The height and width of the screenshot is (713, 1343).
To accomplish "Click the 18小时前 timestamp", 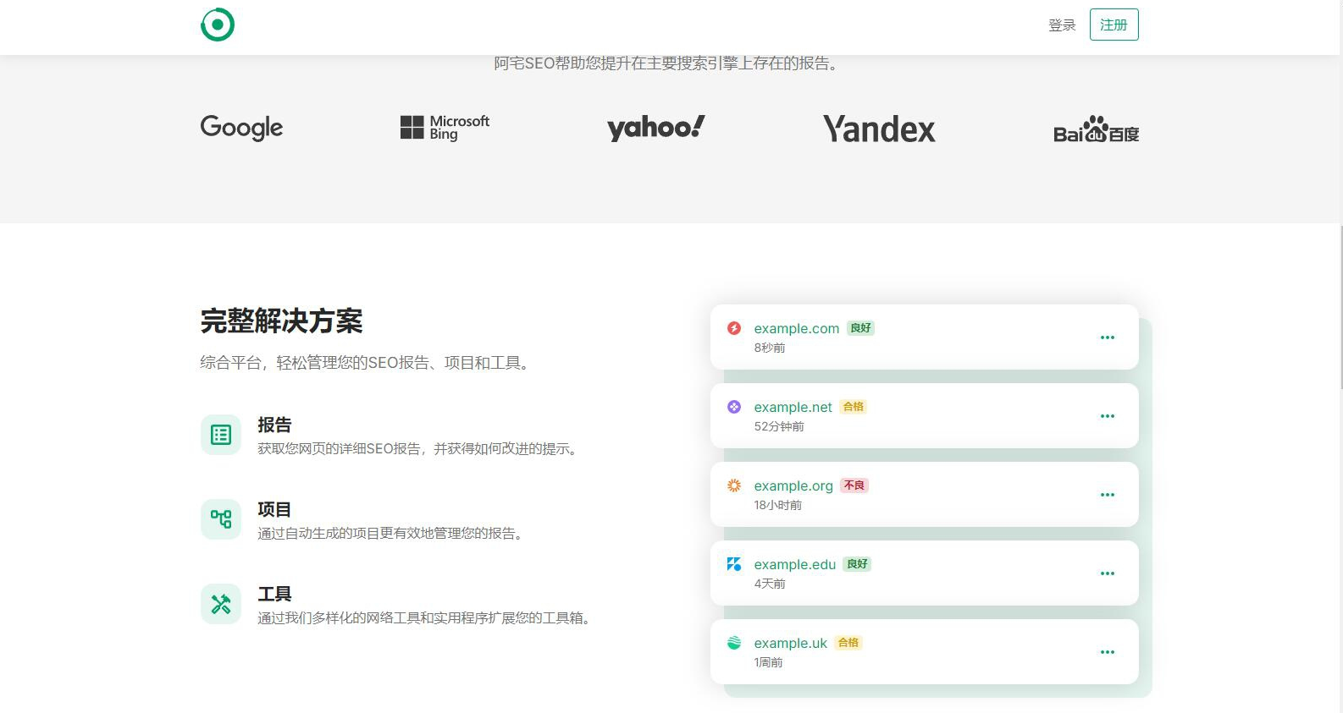I will [778, 505].
